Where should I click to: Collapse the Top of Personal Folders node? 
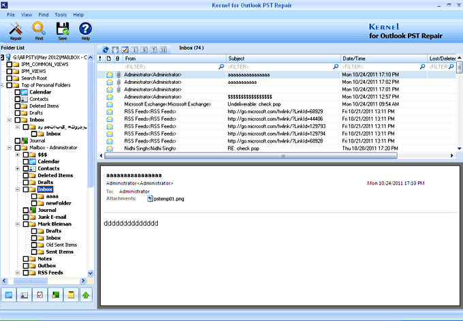2,85
